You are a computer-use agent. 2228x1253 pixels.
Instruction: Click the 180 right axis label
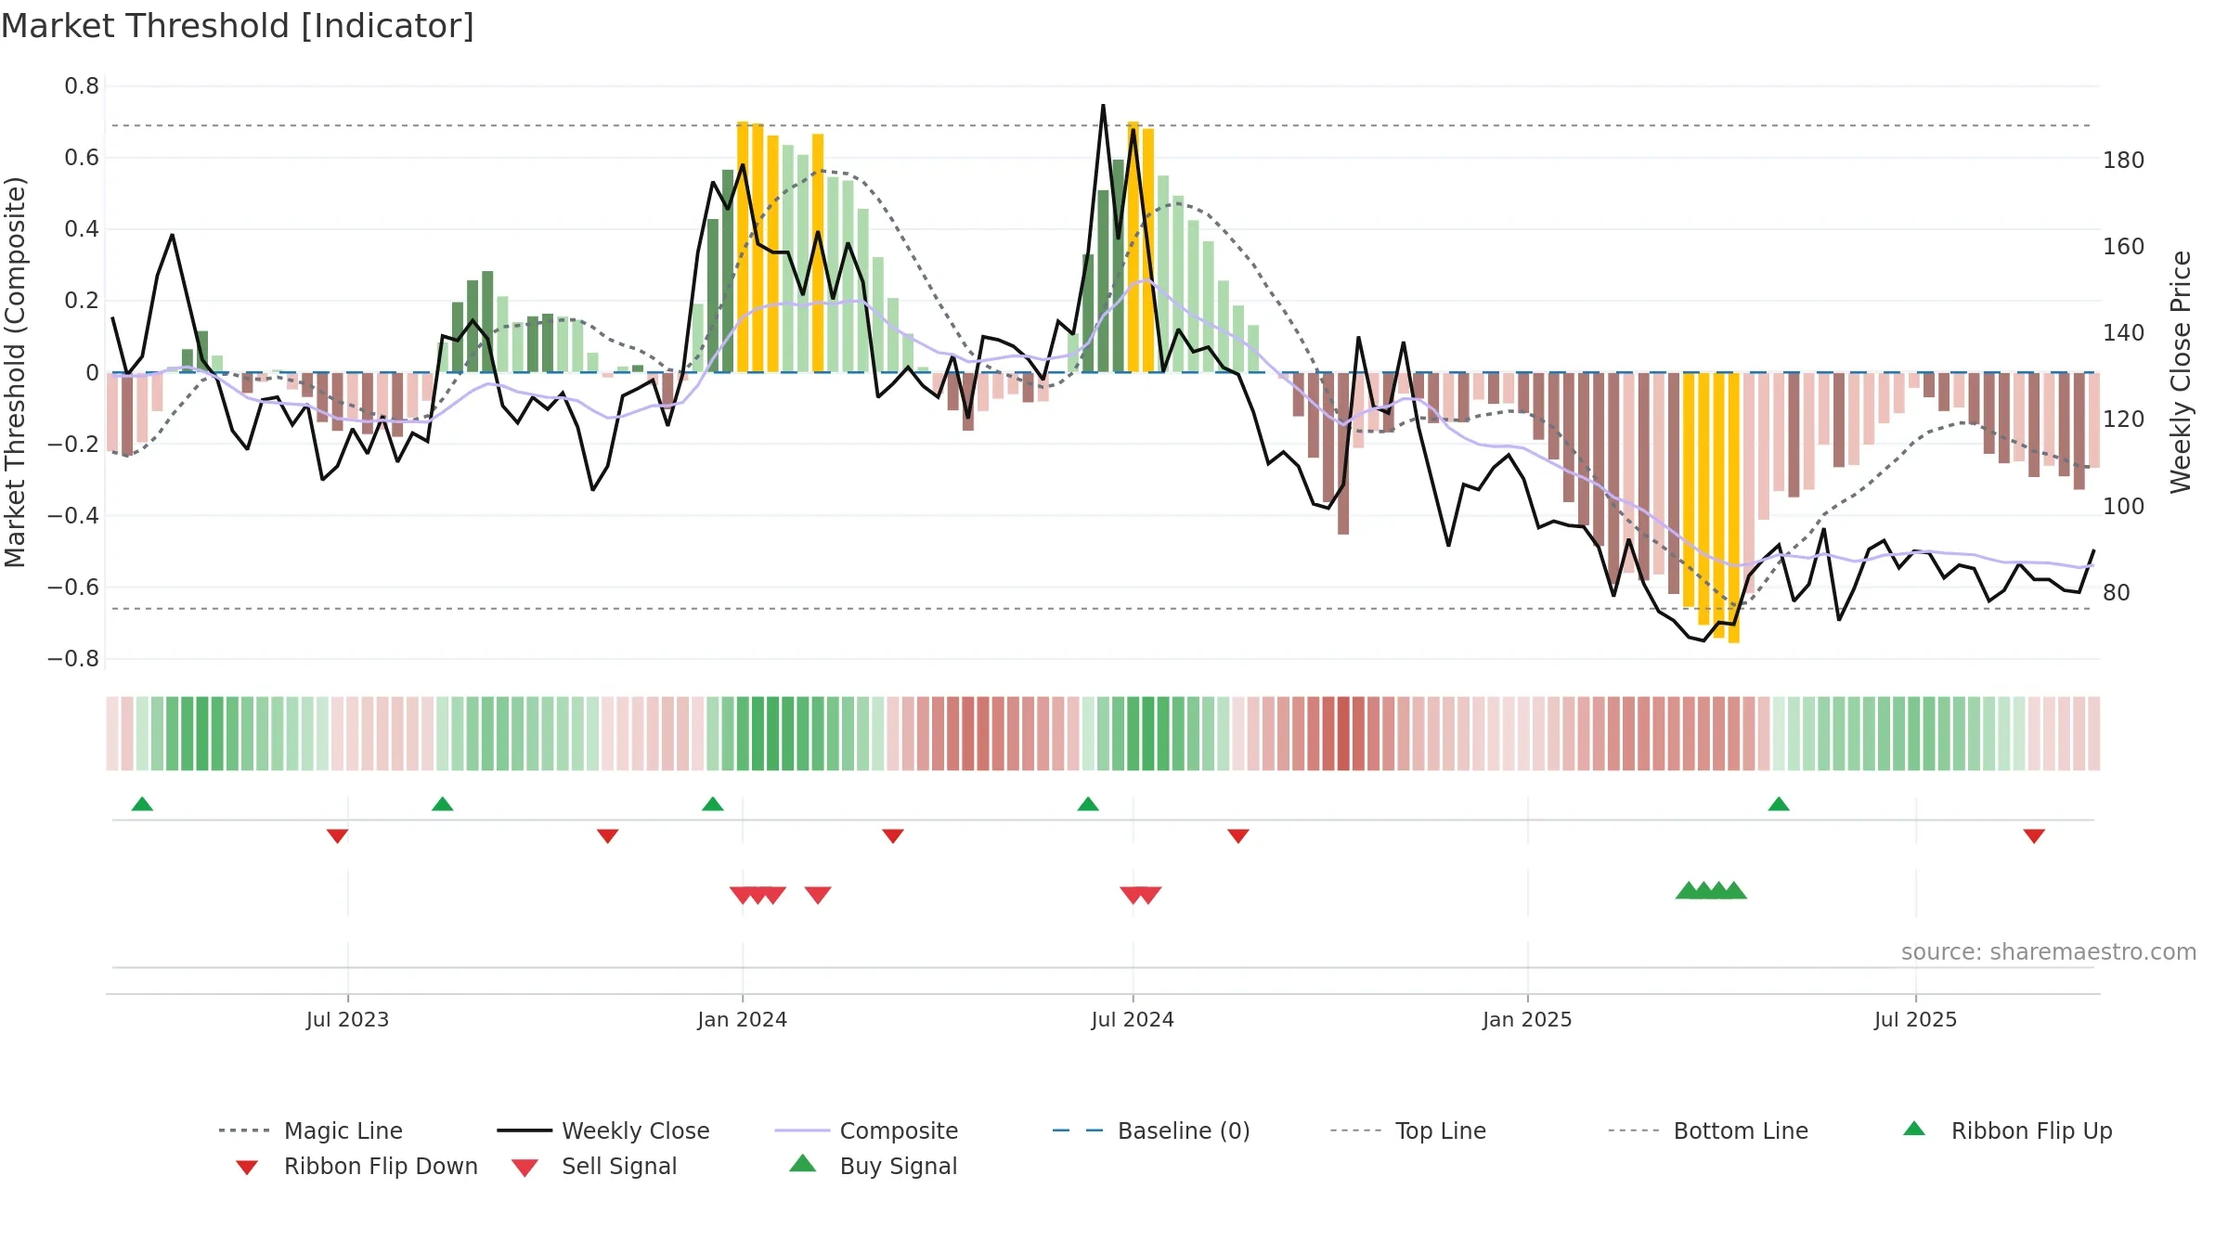point(2124,161)
